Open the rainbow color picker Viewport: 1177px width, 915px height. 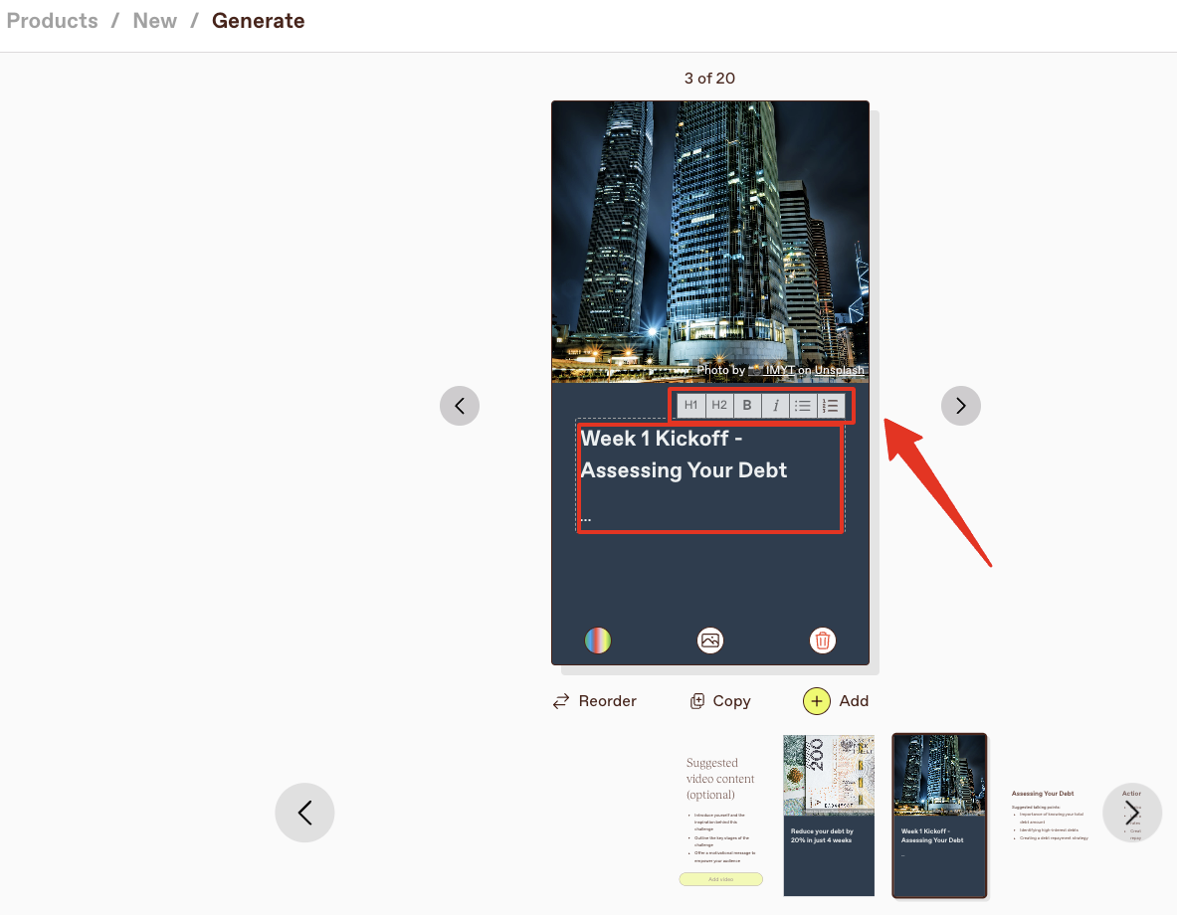[598, 640]
